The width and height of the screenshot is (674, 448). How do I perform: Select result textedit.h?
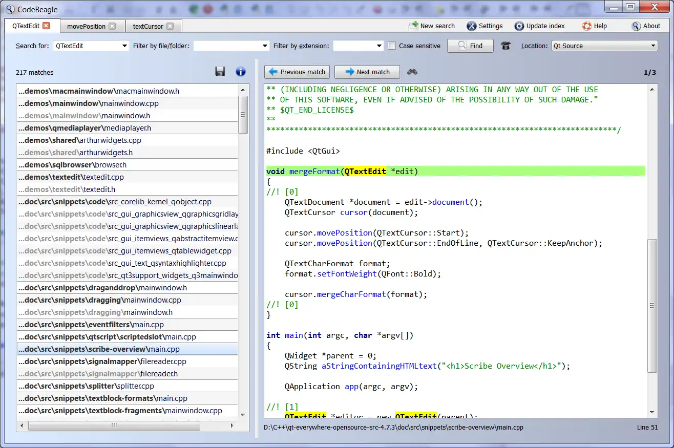[x=128, y=189]
